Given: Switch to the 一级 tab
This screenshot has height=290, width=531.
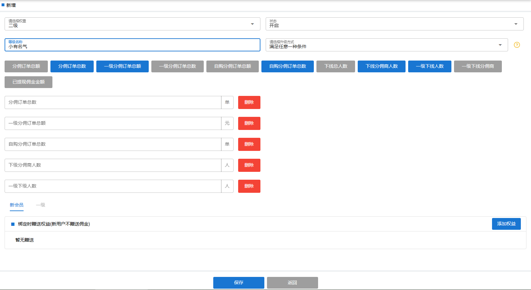Looking at the screenshot, I should 41,205.
